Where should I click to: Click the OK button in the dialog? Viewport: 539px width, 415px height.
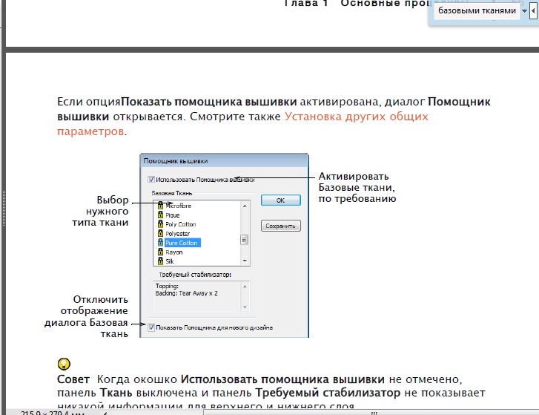(280, 200)
